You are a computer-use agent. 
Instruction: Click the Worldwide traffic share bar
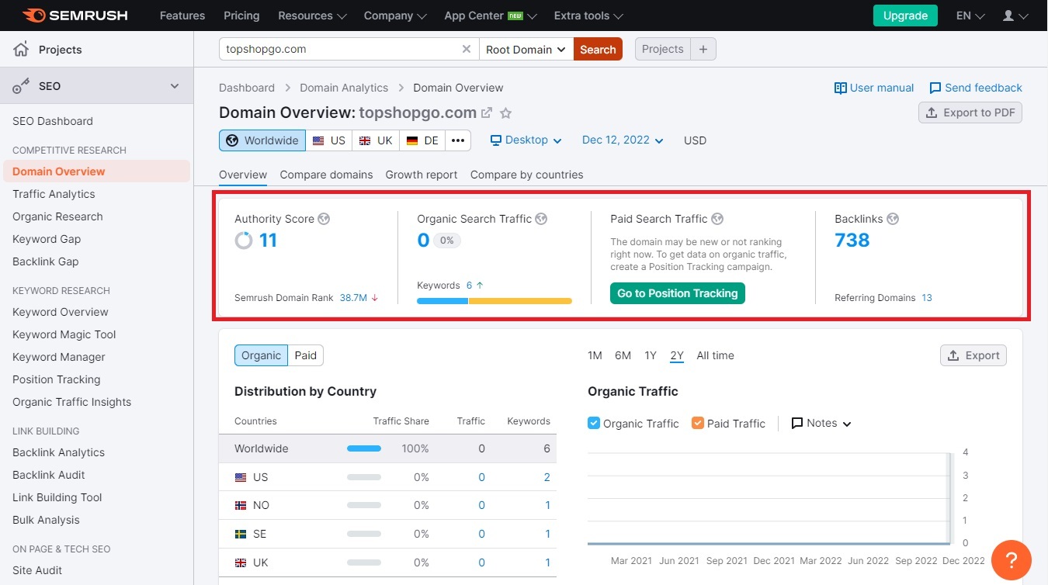pos(364,448)
